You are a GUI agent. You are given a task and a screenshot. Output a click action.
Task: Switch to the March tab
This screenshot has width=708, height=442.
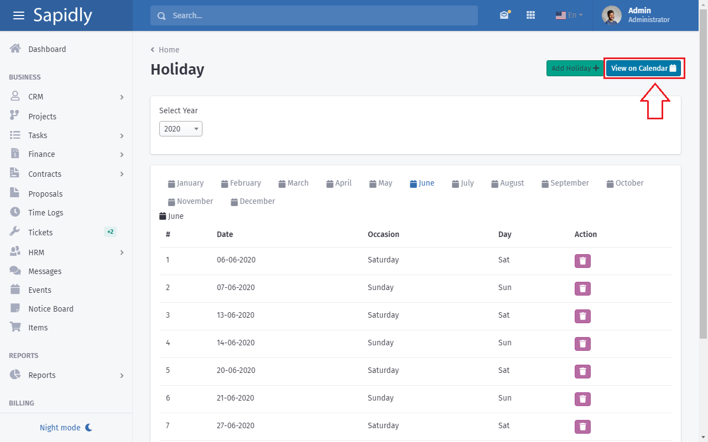pos(293,183)
